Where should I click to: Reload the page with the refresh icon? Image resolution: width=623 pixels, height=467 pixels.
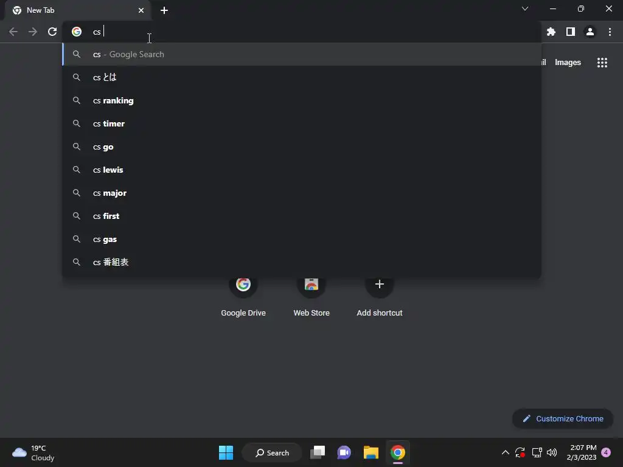pyautogui.click(x=52, y=32)
